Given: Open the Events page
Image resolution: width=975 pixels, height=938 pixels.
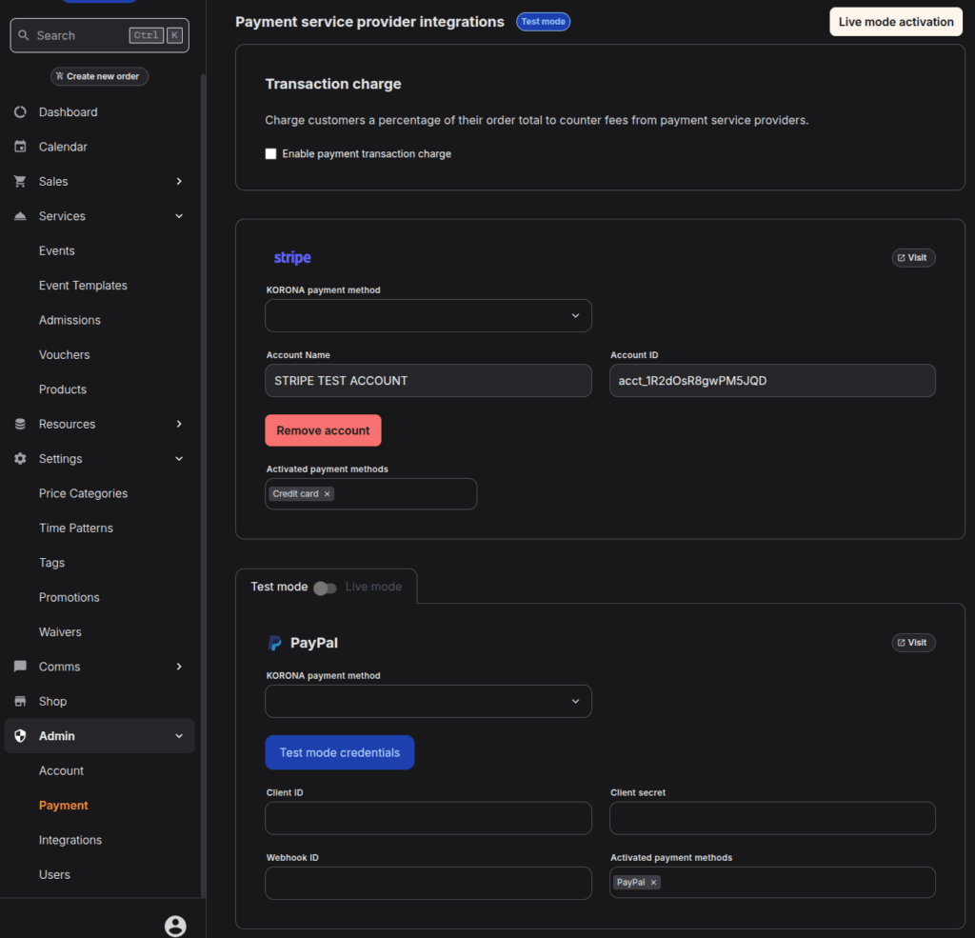Looking at the screenshot, I should (x=56, y=250).
